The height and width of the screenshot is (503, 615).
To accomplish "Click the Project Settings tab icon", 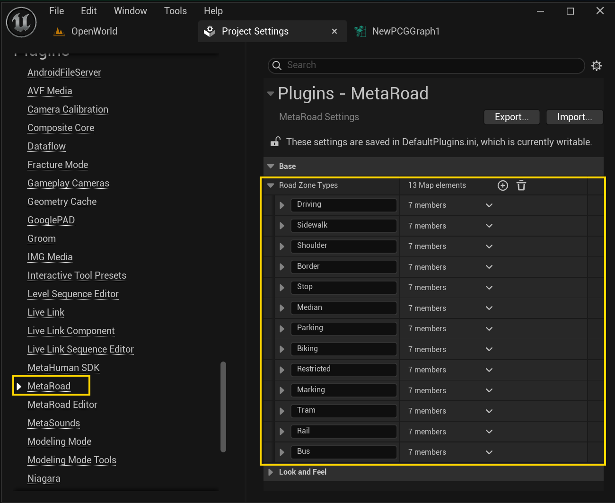I will pyautogui.click(x=209, y=31).
